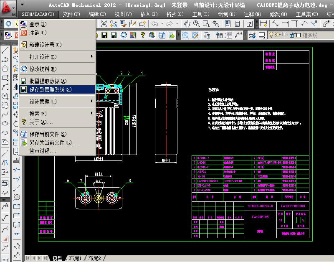Select 保存到管理系统 menu entry
The image size is (334, 262).
pyautogui.click(x=57, y=89)
